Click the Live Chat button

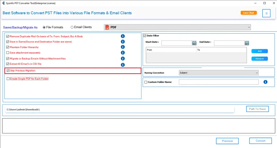[248, 13]
